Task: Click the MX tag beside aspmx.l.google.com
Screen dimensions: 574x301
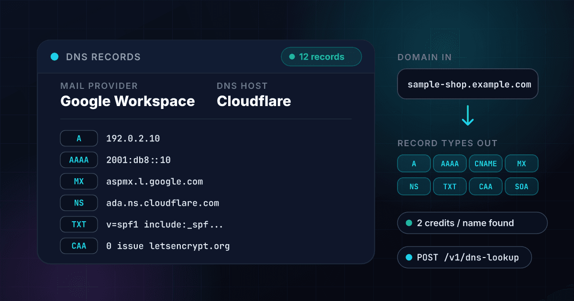Action: [x=79, y=182]
